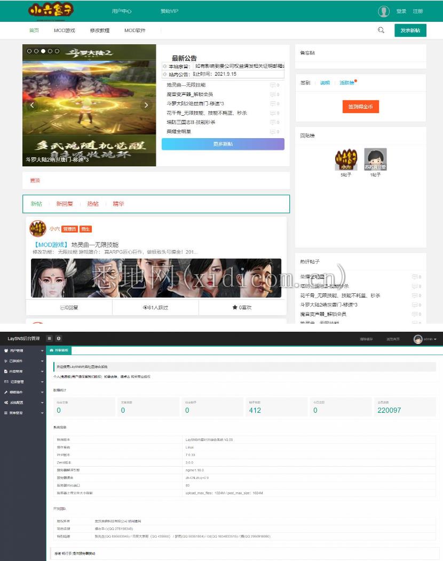The image size is (443, 561).
Task: Expand 内容管理 sidebar menu arrow
Action: coord(42,372)
